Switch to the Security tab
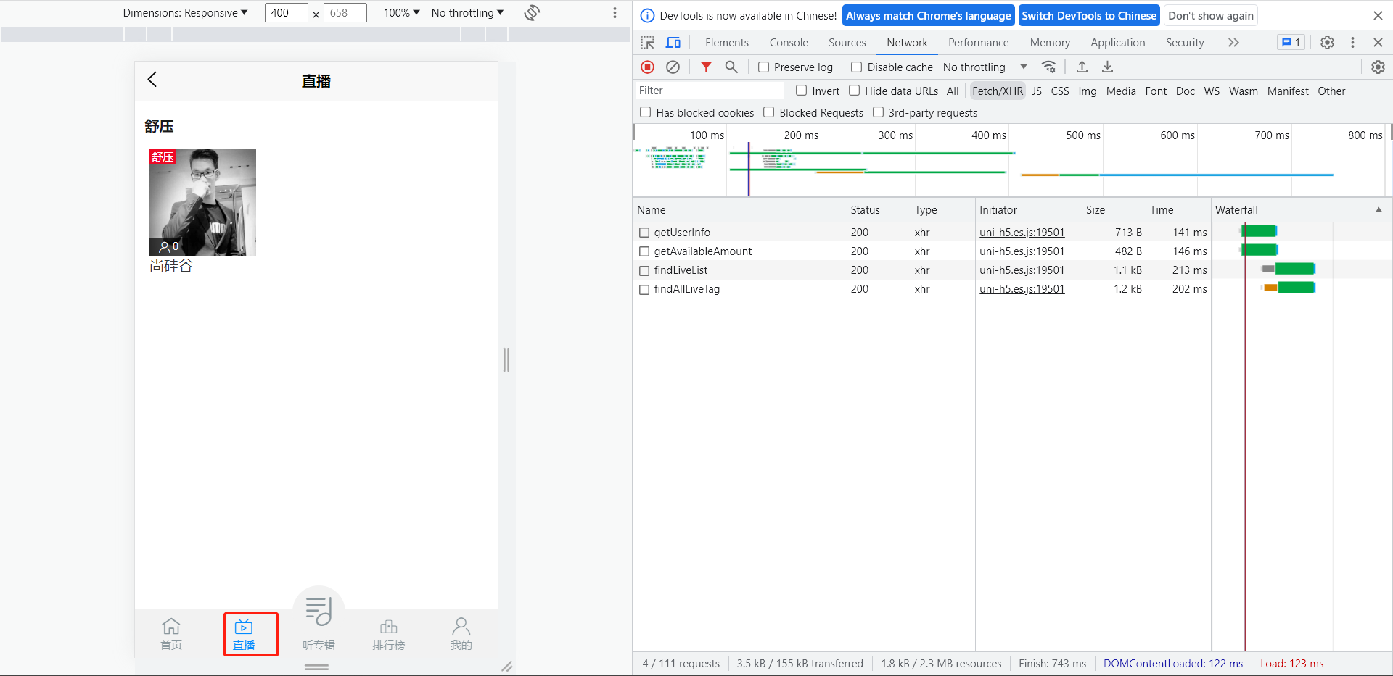The image size is (1393, 676). (1185, 43)
